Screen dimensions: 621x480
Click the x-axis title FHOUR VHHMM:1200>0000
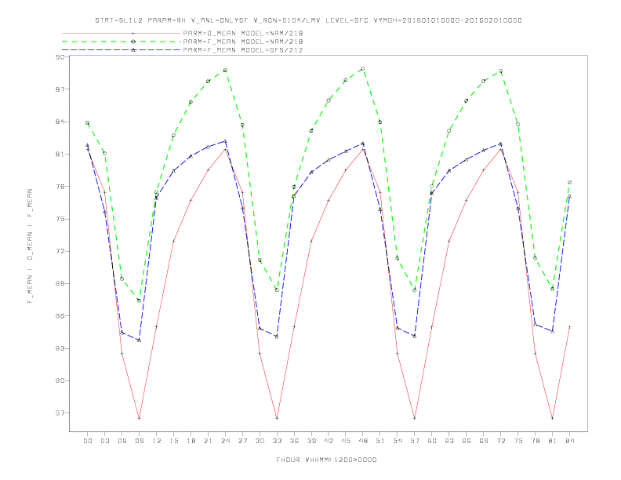326,460
